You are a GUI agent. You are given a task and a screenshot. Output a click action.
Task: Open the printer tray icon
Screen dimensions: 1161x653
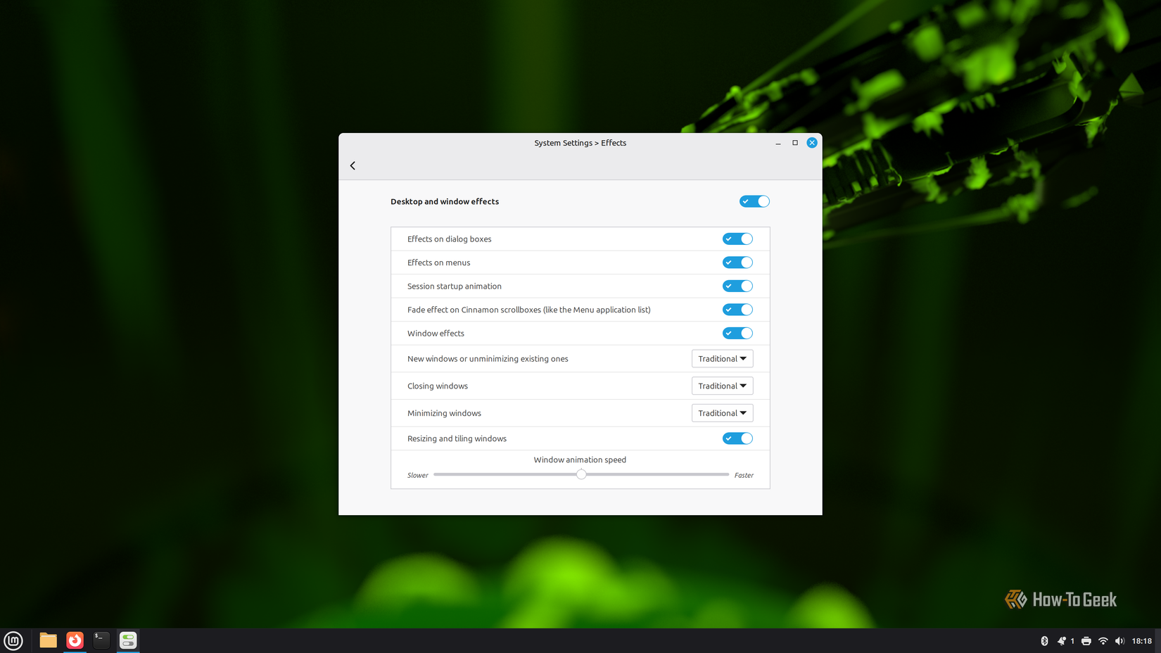click(1086, 641)
